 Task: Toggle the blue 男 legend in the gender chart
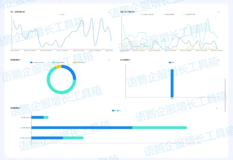pyautogui.click(x=114, y=111)
